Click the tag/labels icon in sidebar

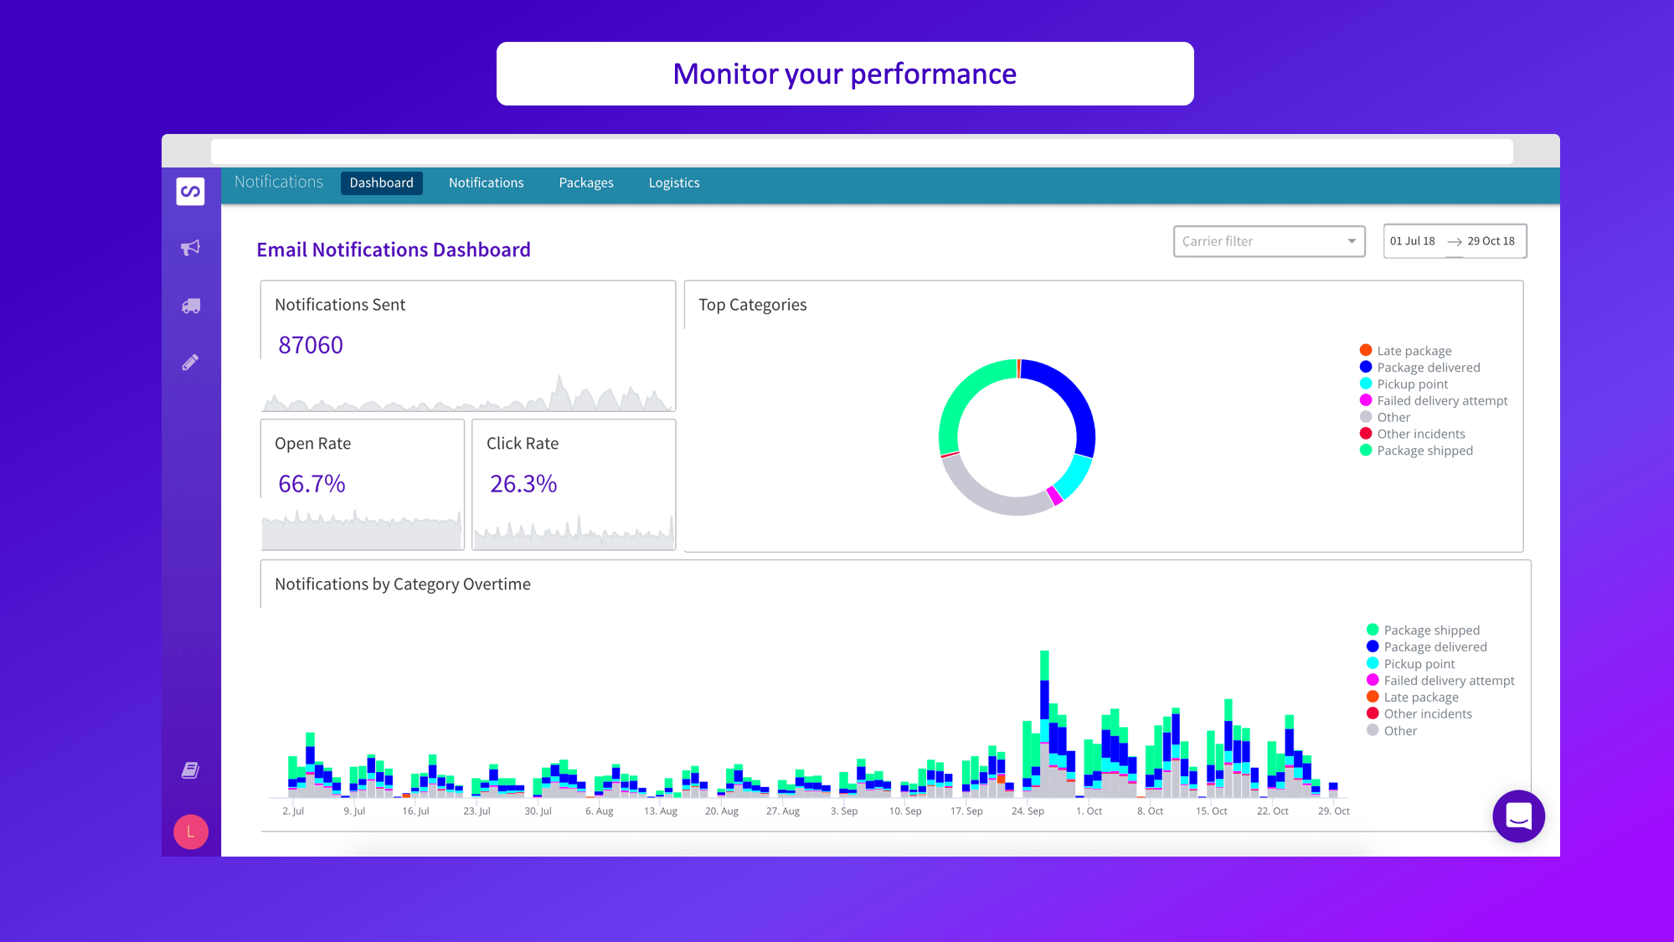click(x=191, y=363)
